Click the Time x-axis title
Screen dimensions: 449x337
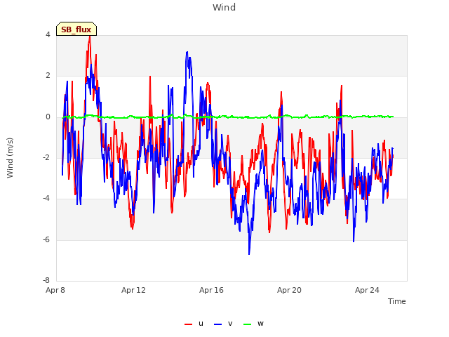point(396,301)
